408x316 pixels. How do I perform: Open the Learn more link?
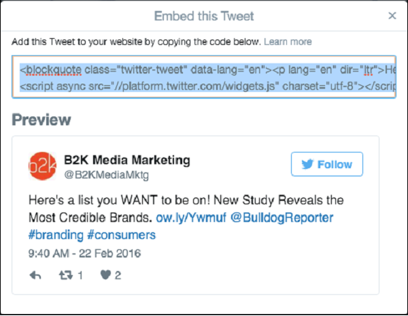point(288,42)
